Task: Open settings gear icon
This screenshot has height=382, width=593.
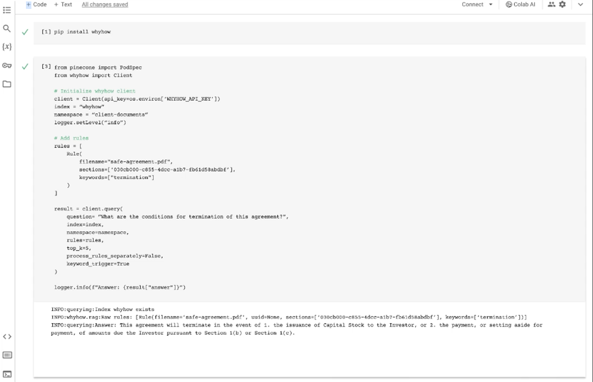Action: pos(562,4)
